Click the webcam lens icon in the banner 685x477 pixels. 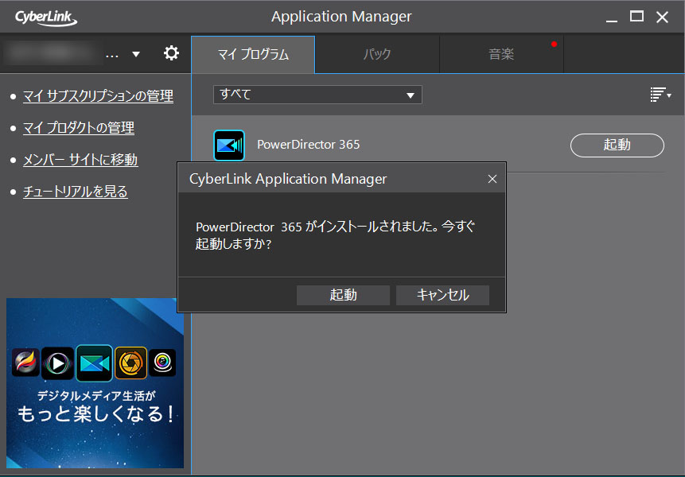point(162,363)
